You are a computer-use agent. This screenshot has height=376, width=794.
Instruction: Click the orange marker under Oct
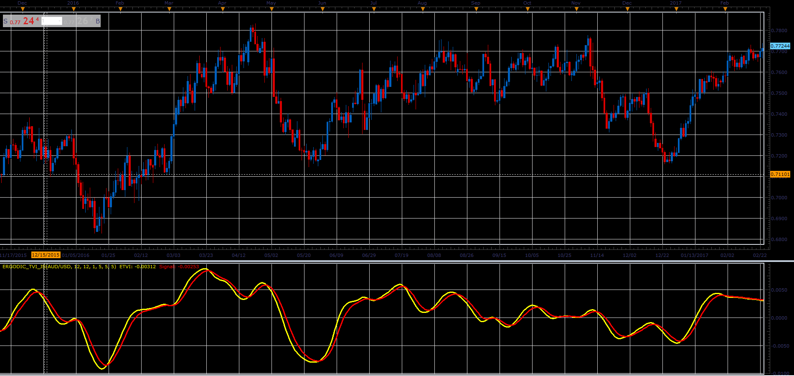point(528,9)
